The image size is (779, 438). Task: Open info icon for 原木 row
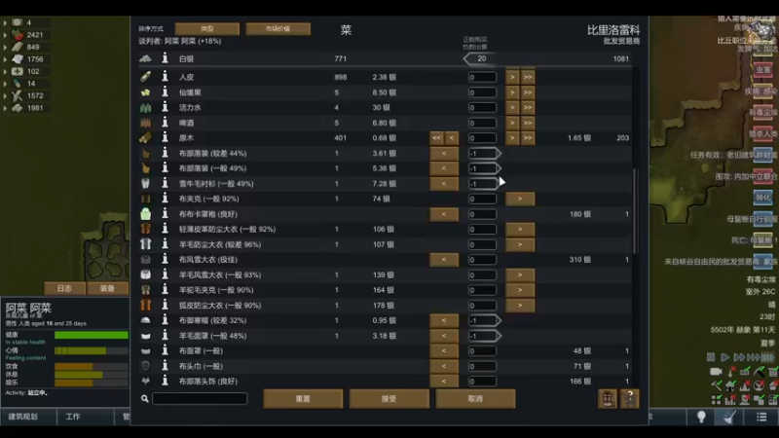[165, 137]
